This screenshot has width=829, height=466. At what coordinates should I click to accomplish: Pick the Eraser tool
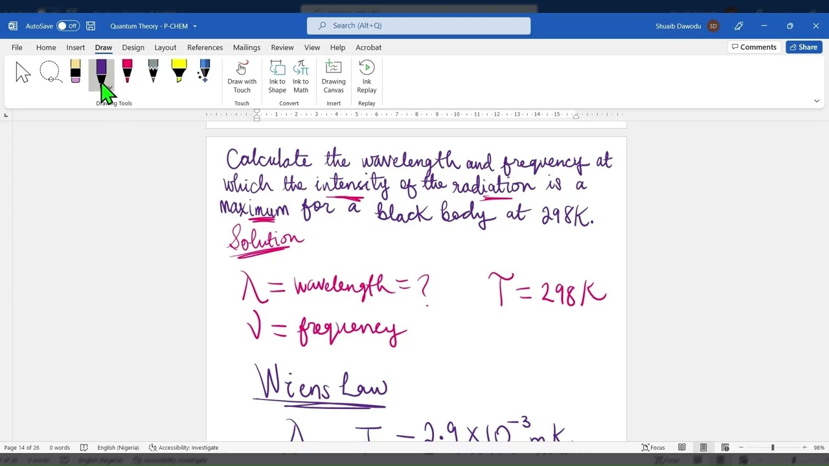coord(75,71)
